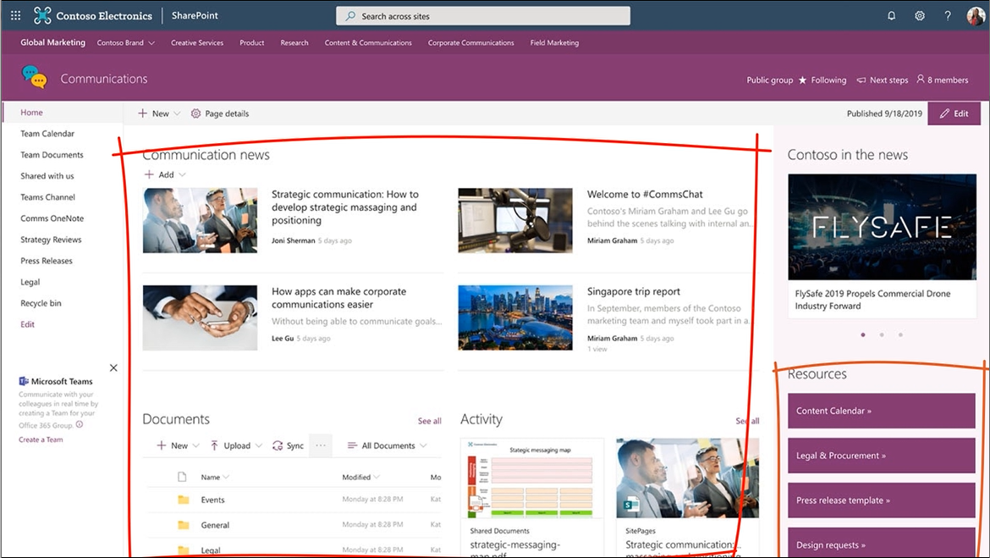The height and width of the screenshot is (558, 990).
Task: Open Field Marketing navigation item
Action: [554, 43]
